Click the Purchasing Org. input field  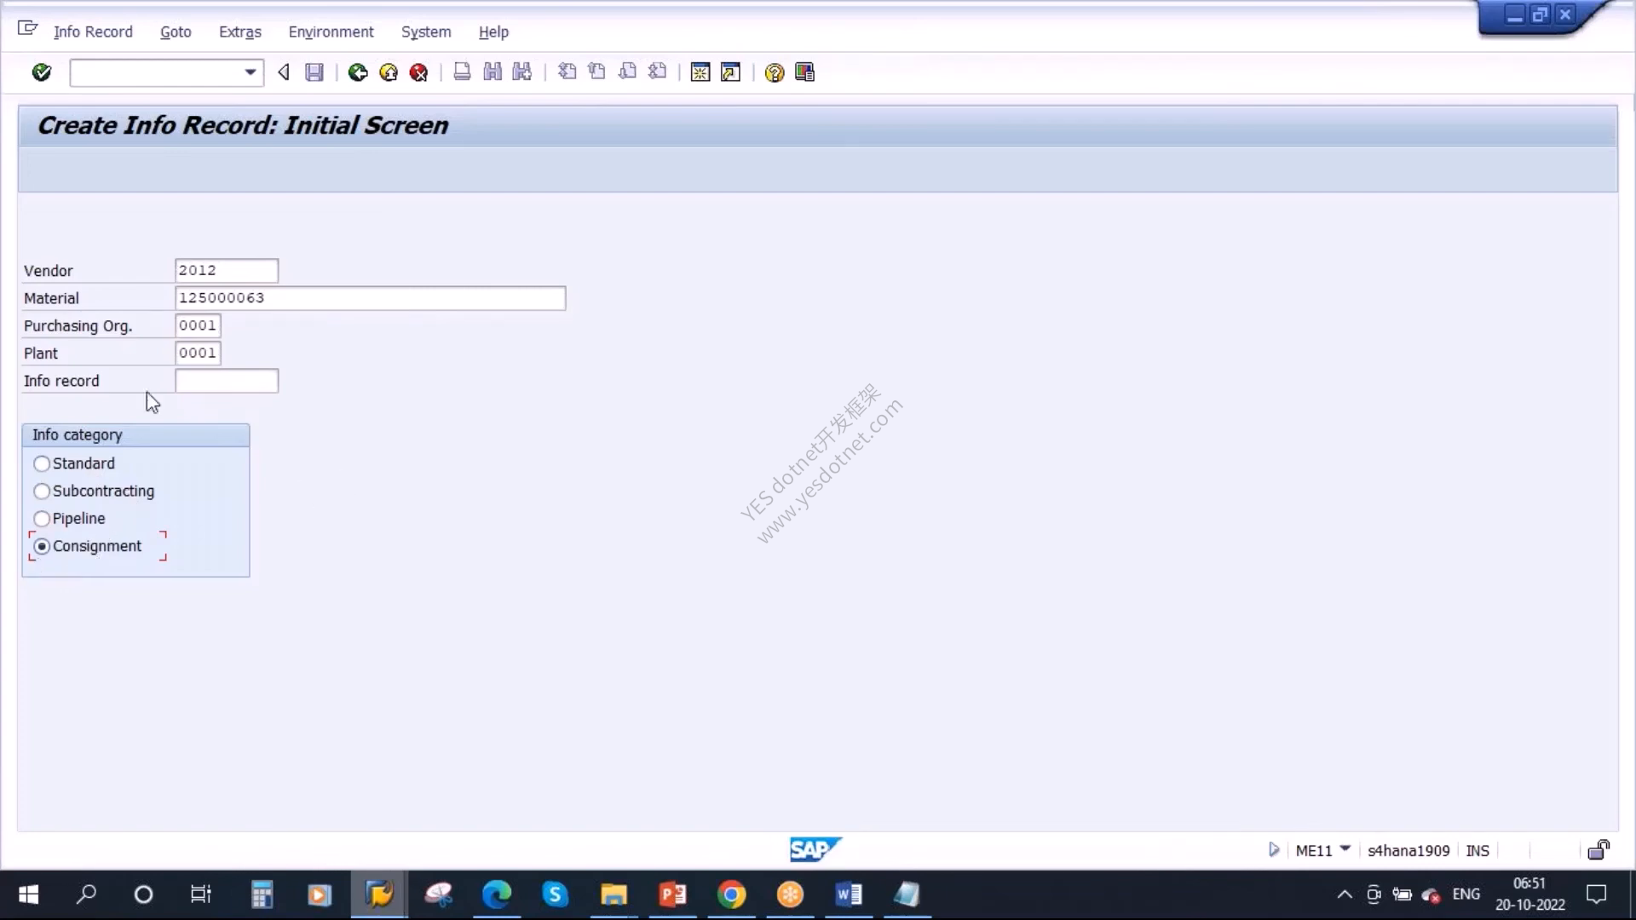198,325
